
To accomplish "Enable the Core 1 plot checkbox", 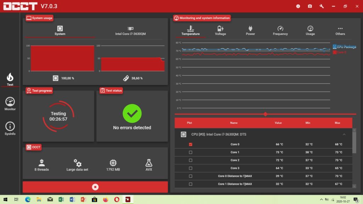I will 191,152.
